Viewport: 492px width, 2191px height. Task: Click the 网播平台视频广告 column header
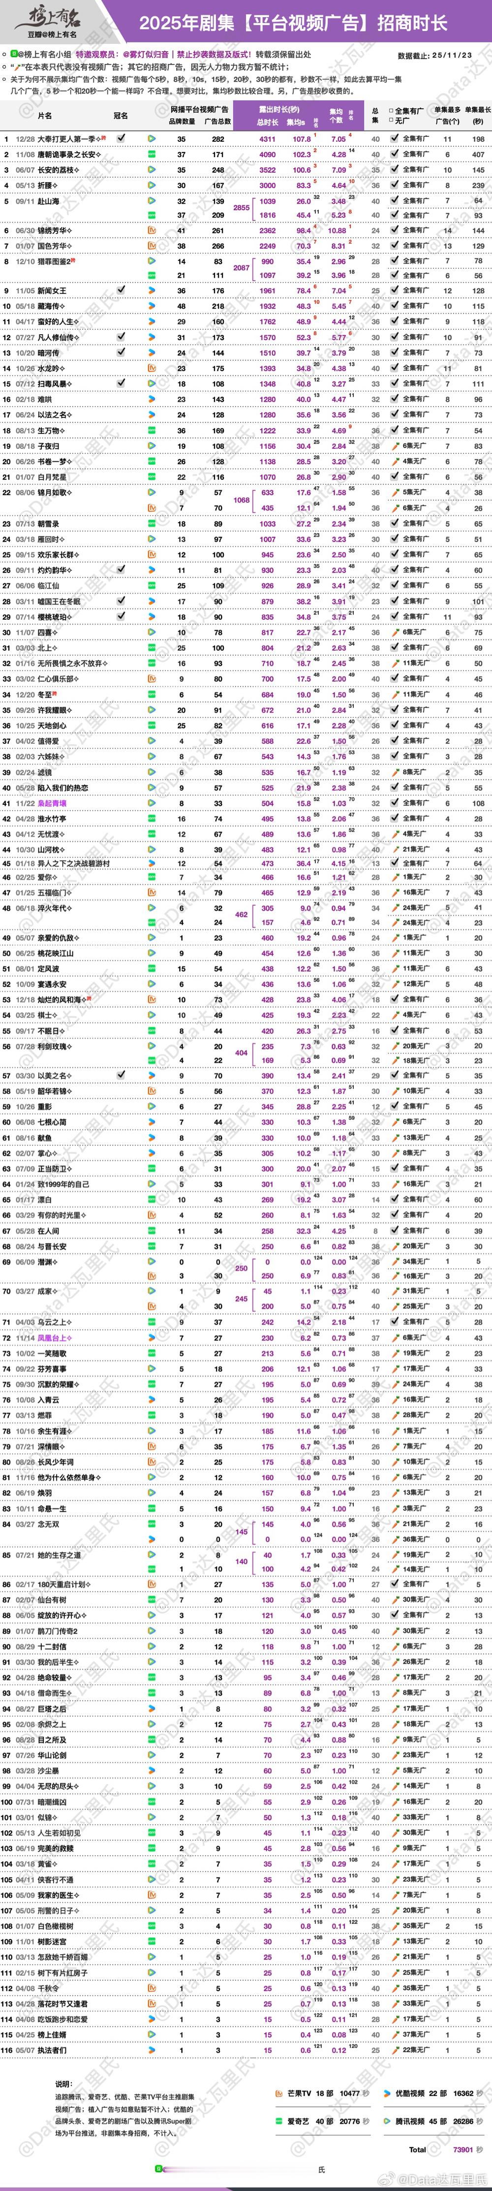click(x=199, y=110)
